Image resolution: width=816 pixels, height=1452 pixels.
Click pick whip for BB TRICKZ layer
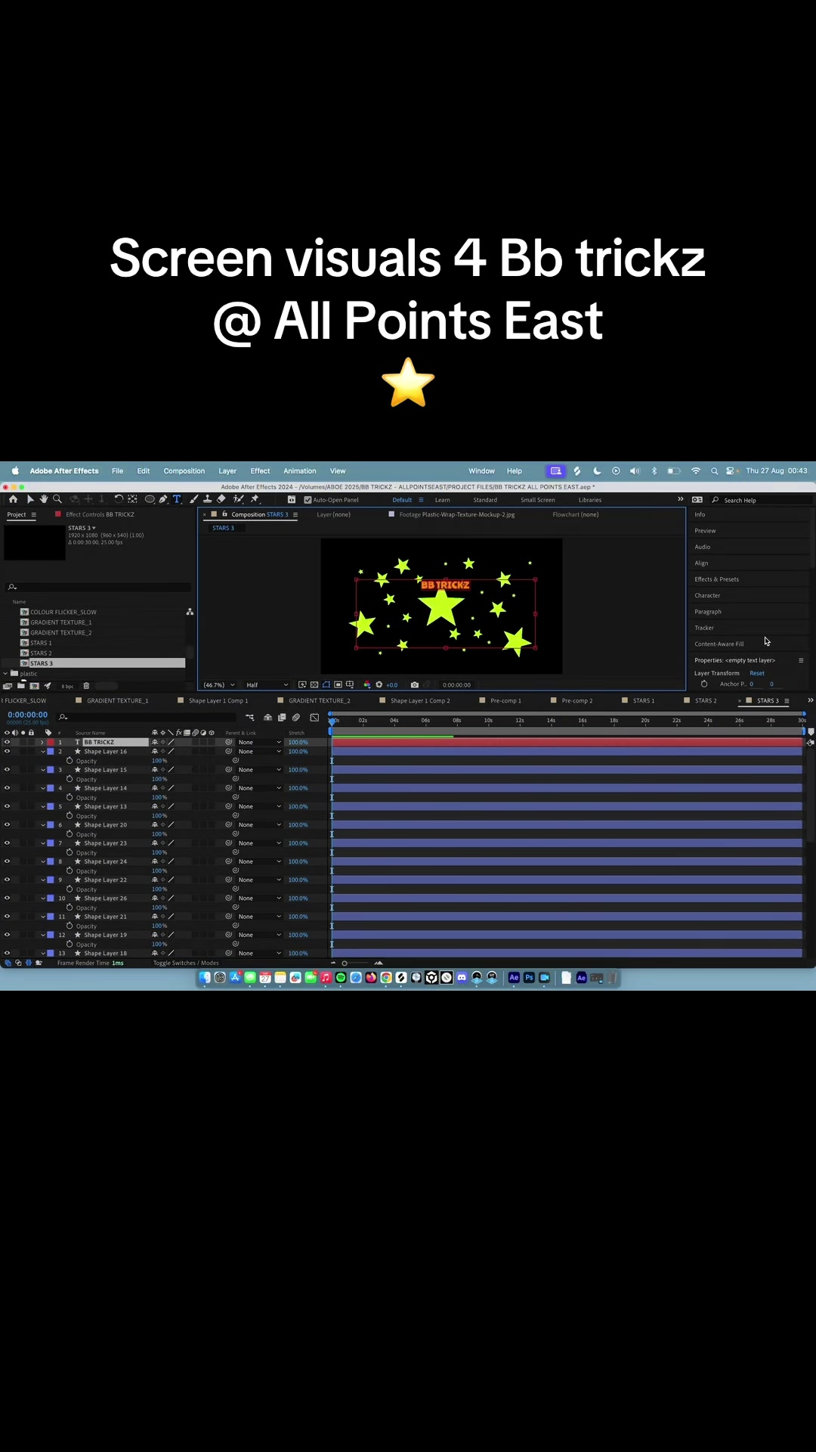(x=229, y=743)
